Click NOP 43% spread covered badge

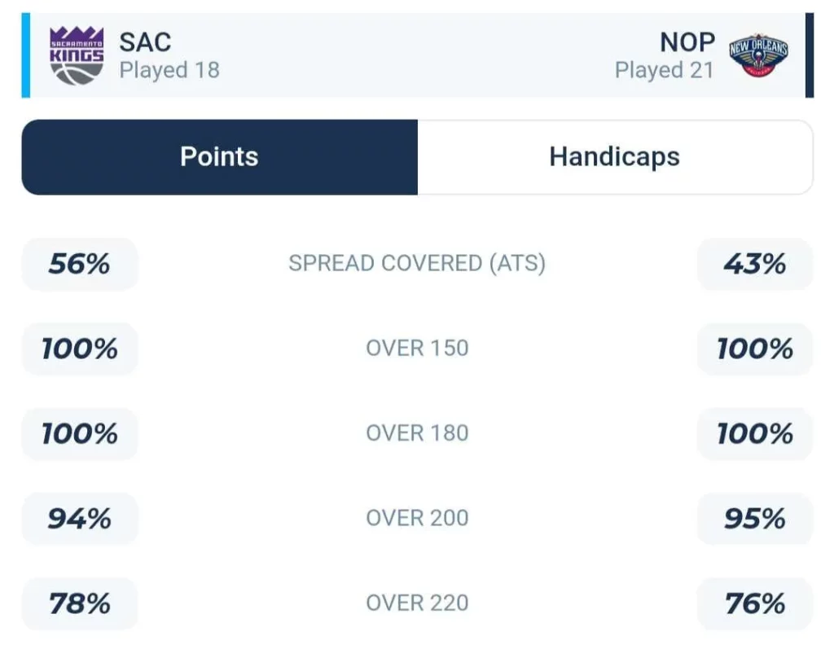coord(755,264)
